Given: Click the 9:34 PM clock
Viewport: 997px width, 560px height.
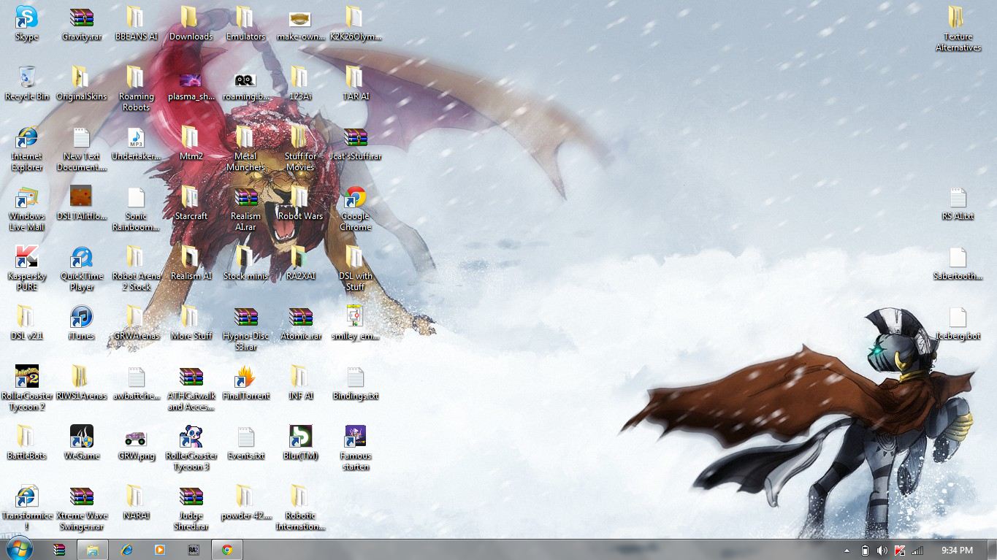Looking at the screenshot, I should pyautogui.click(x=957, y=551).
